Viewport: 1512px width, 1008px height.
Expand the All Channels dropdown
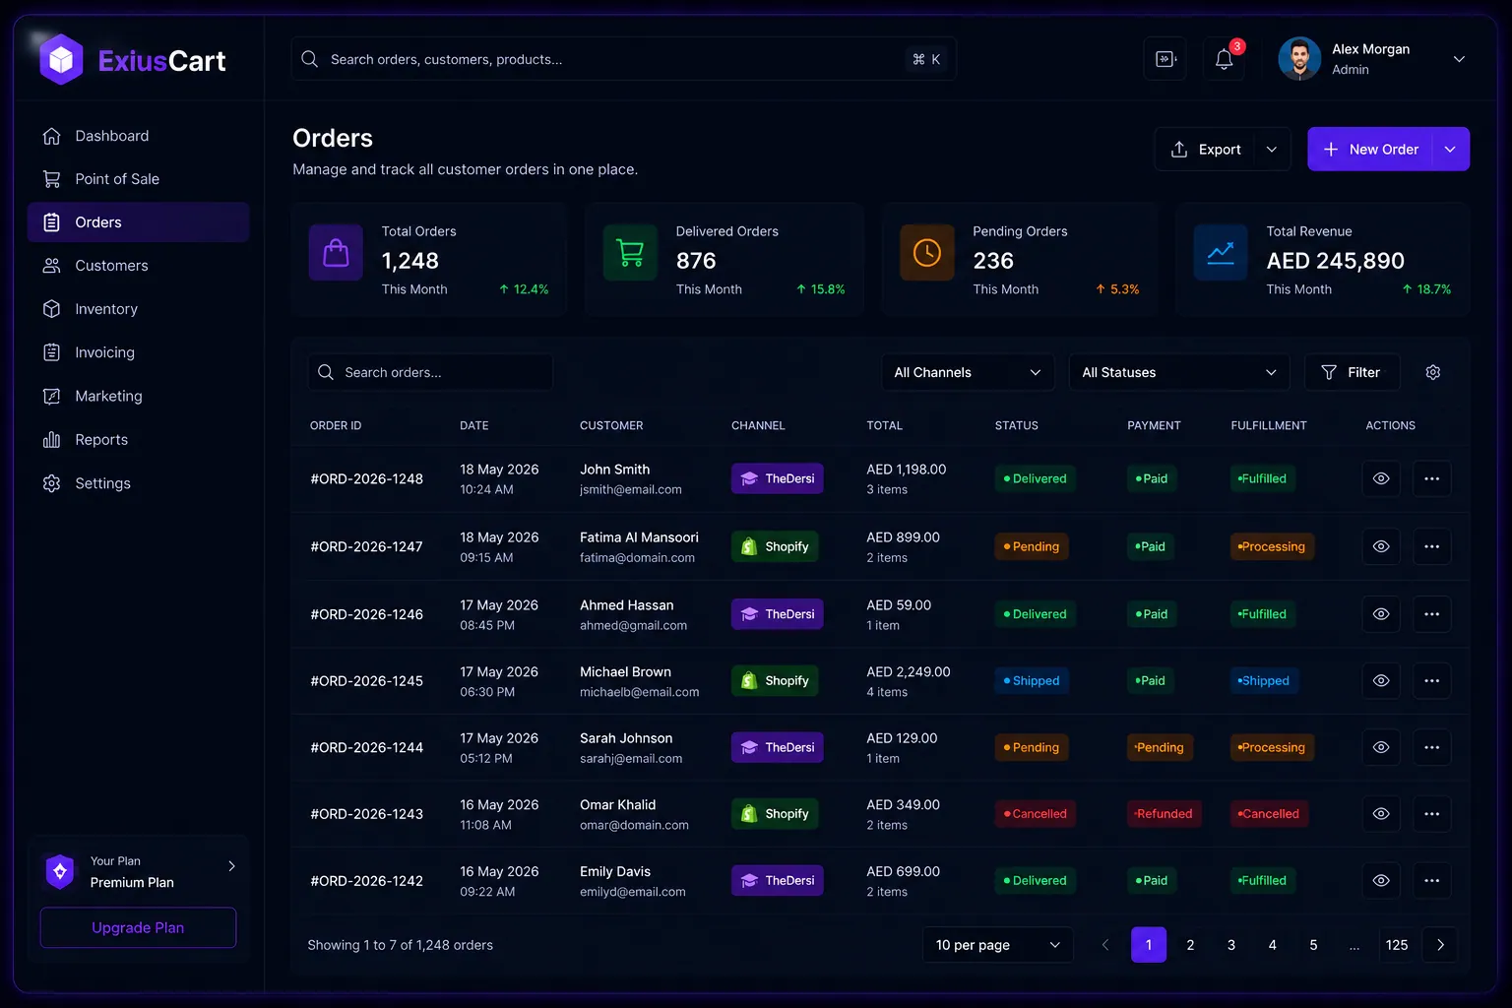(x=968, y=372)
